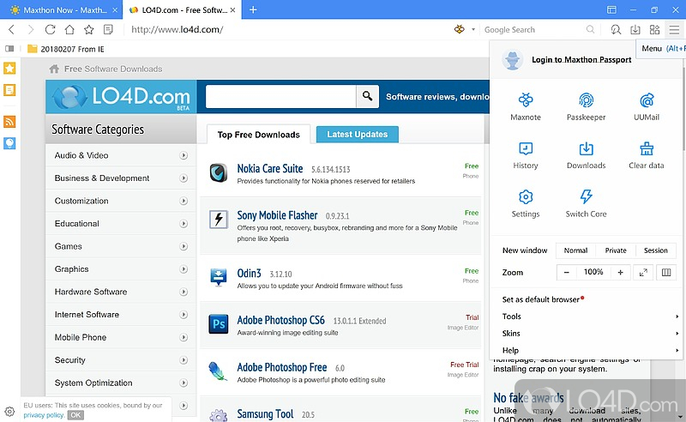686x422 pixels.
Task: Open a new tab with plus button
Action: (x=253, y=9)
